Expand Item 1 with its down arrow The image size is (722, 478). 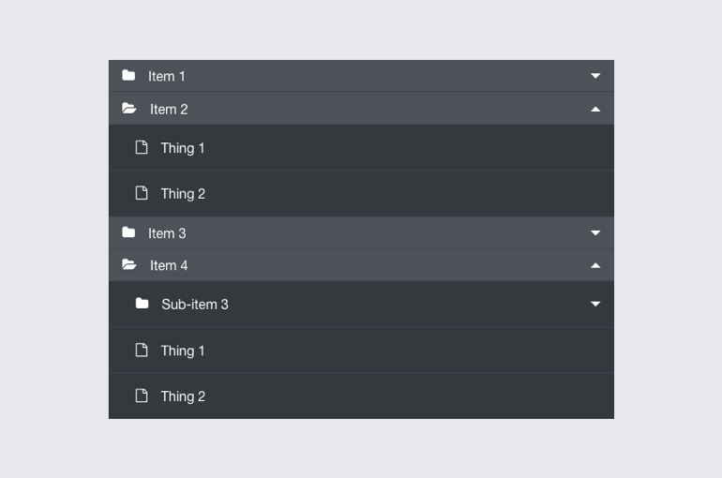[595, 76]
